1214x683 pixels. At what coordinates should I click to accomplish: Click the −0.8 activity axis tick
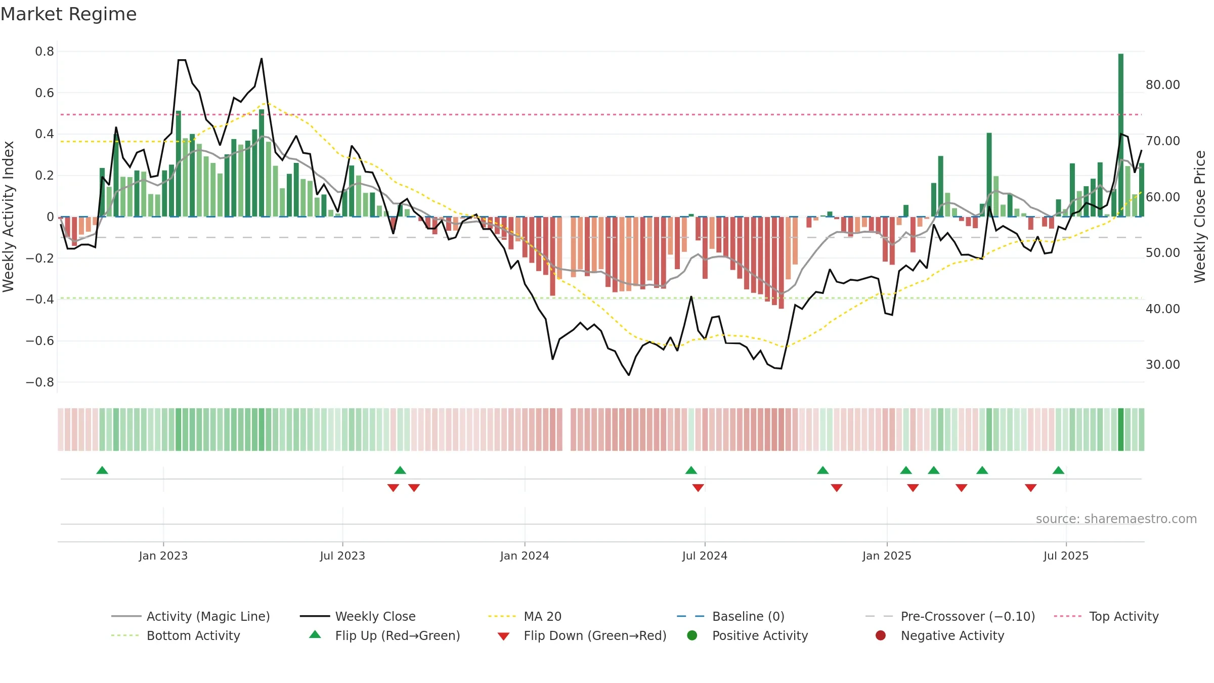coord(40,382)
